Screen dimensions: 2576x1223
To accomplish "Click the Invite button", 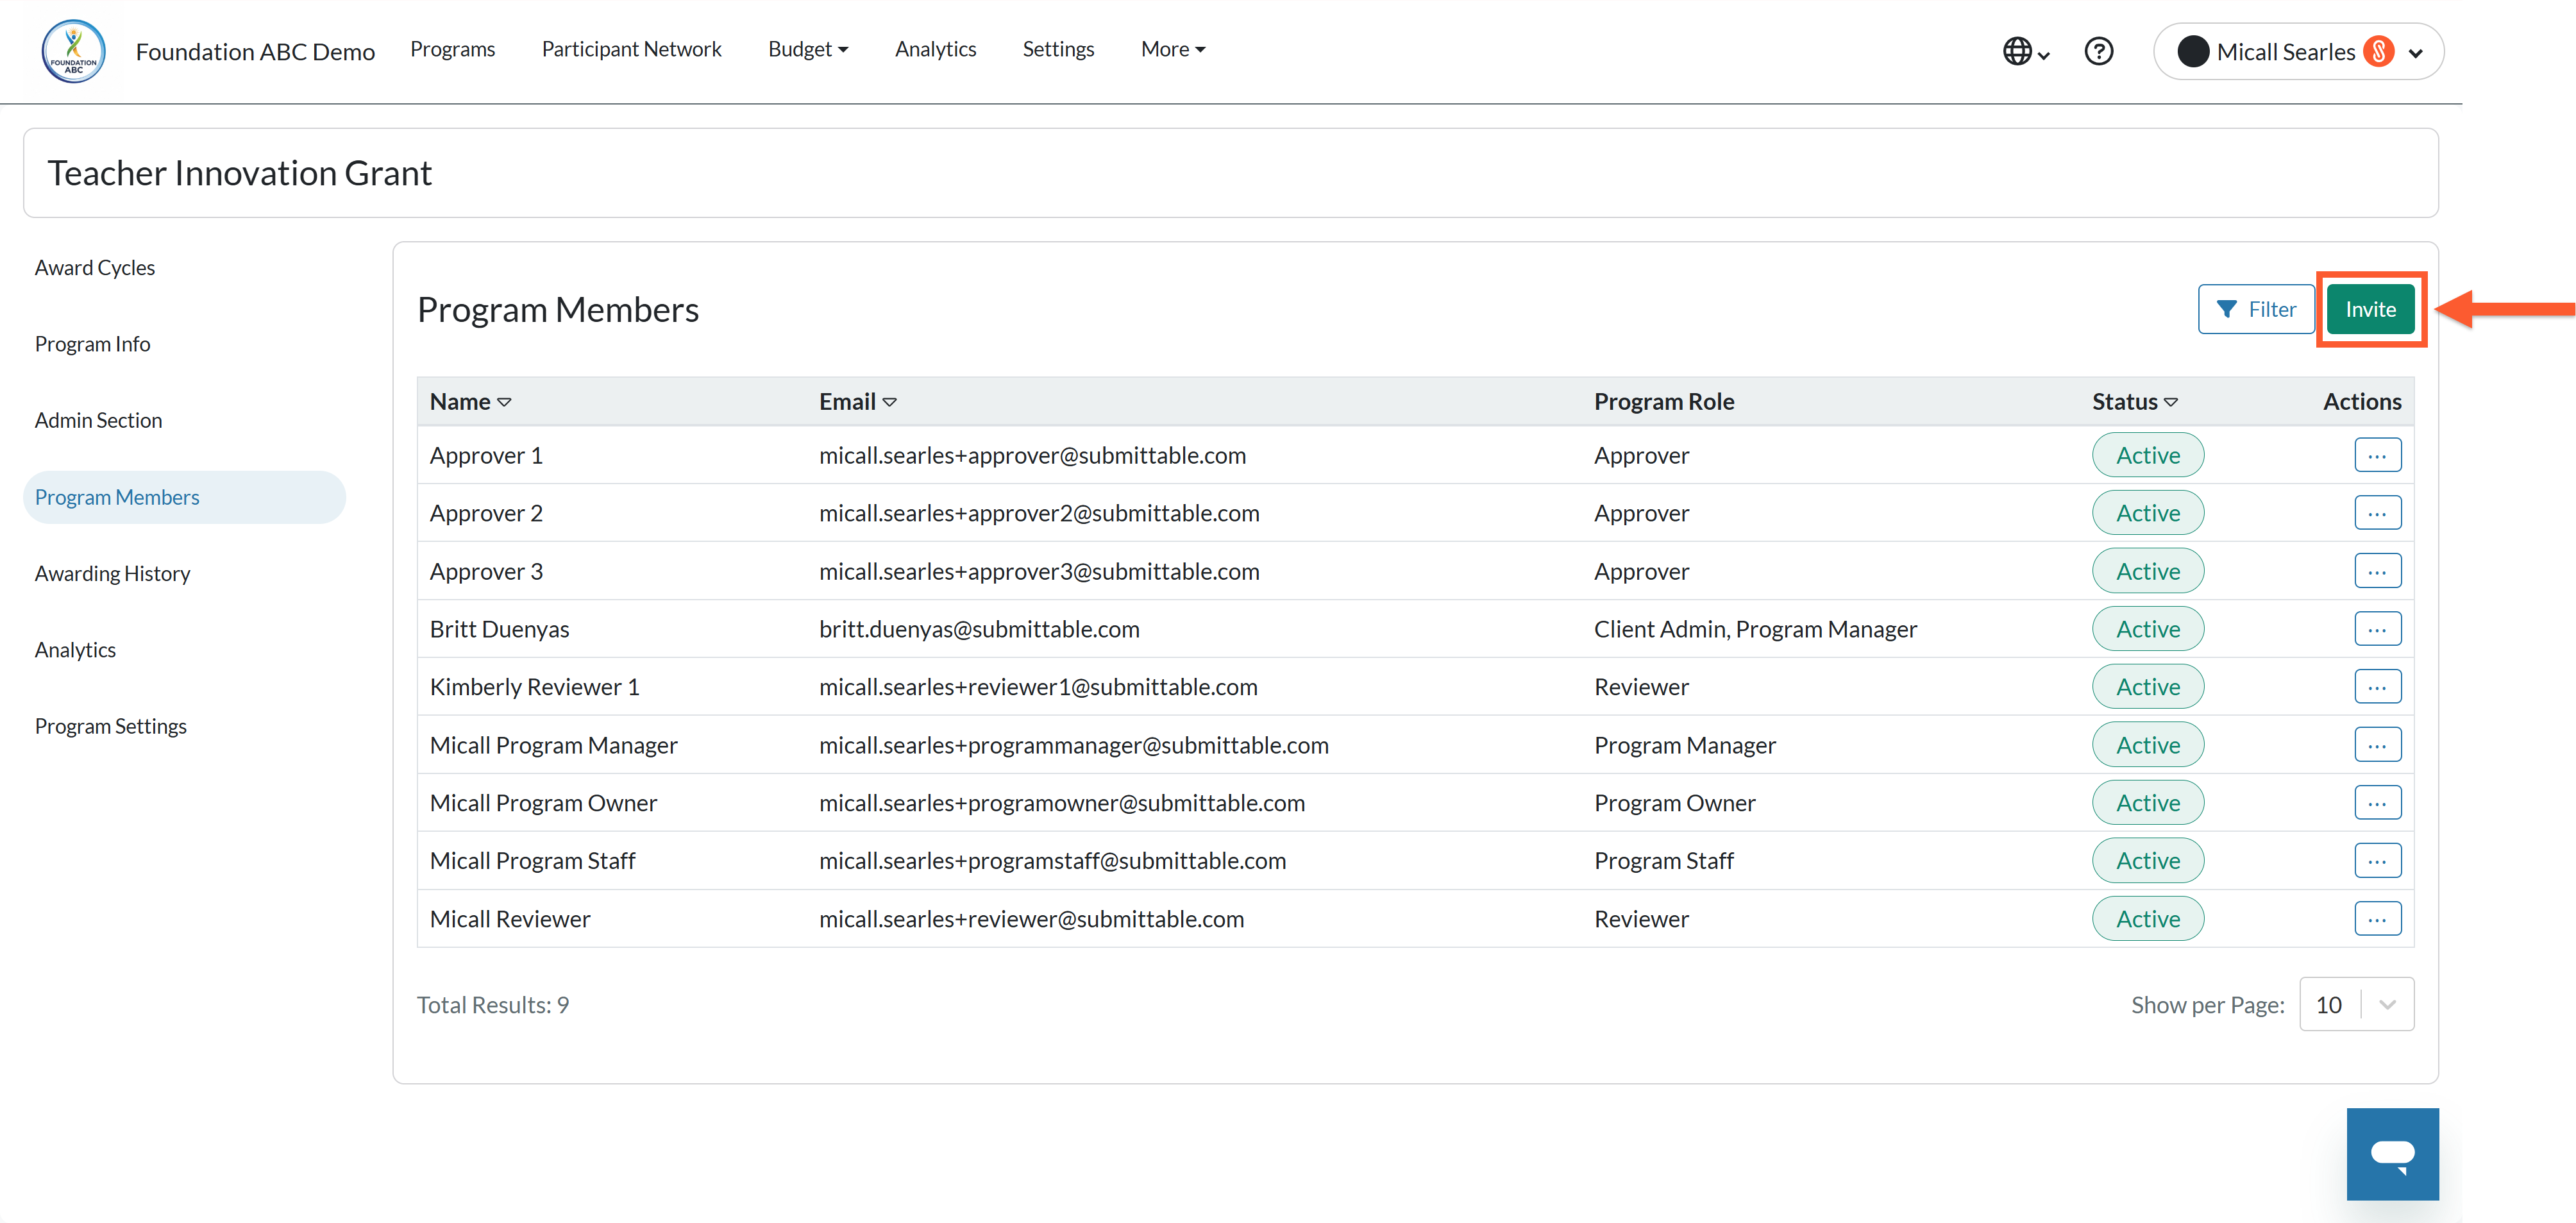I will (x=2370, y=310).
